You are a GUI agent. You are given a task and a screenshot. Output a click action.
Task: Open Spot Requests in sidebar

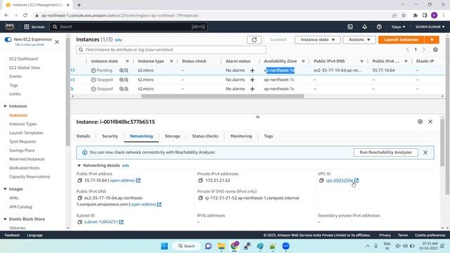point(22,142)
